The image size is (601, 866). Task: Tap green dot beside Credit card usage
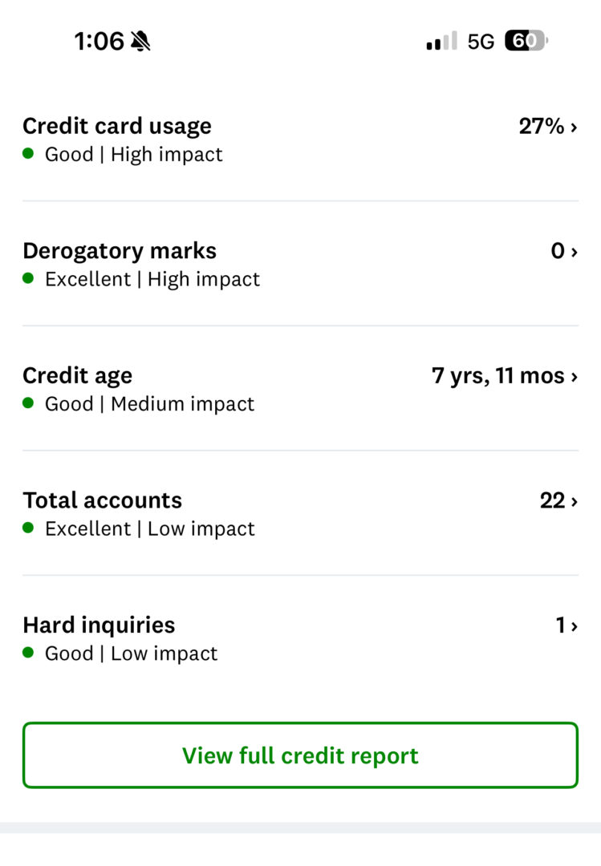[29, 154]
